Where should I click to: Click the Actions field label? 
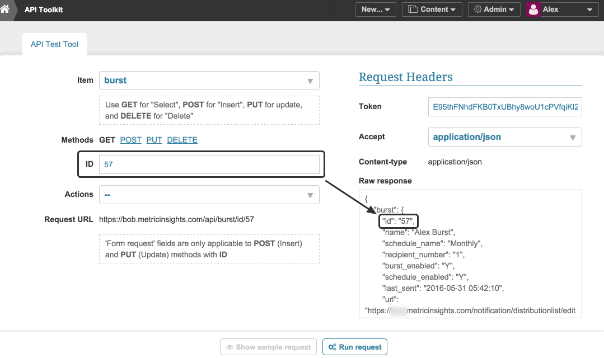79,194
